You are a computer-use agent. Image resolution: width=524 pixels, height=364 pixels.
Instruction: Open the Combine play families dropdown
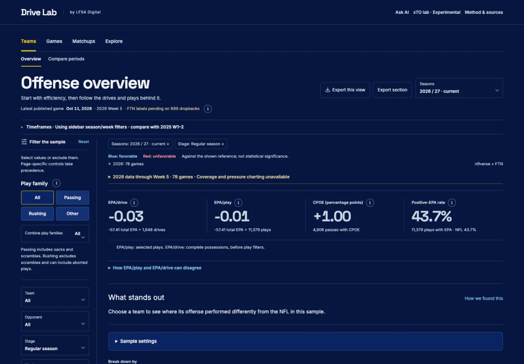55,233
